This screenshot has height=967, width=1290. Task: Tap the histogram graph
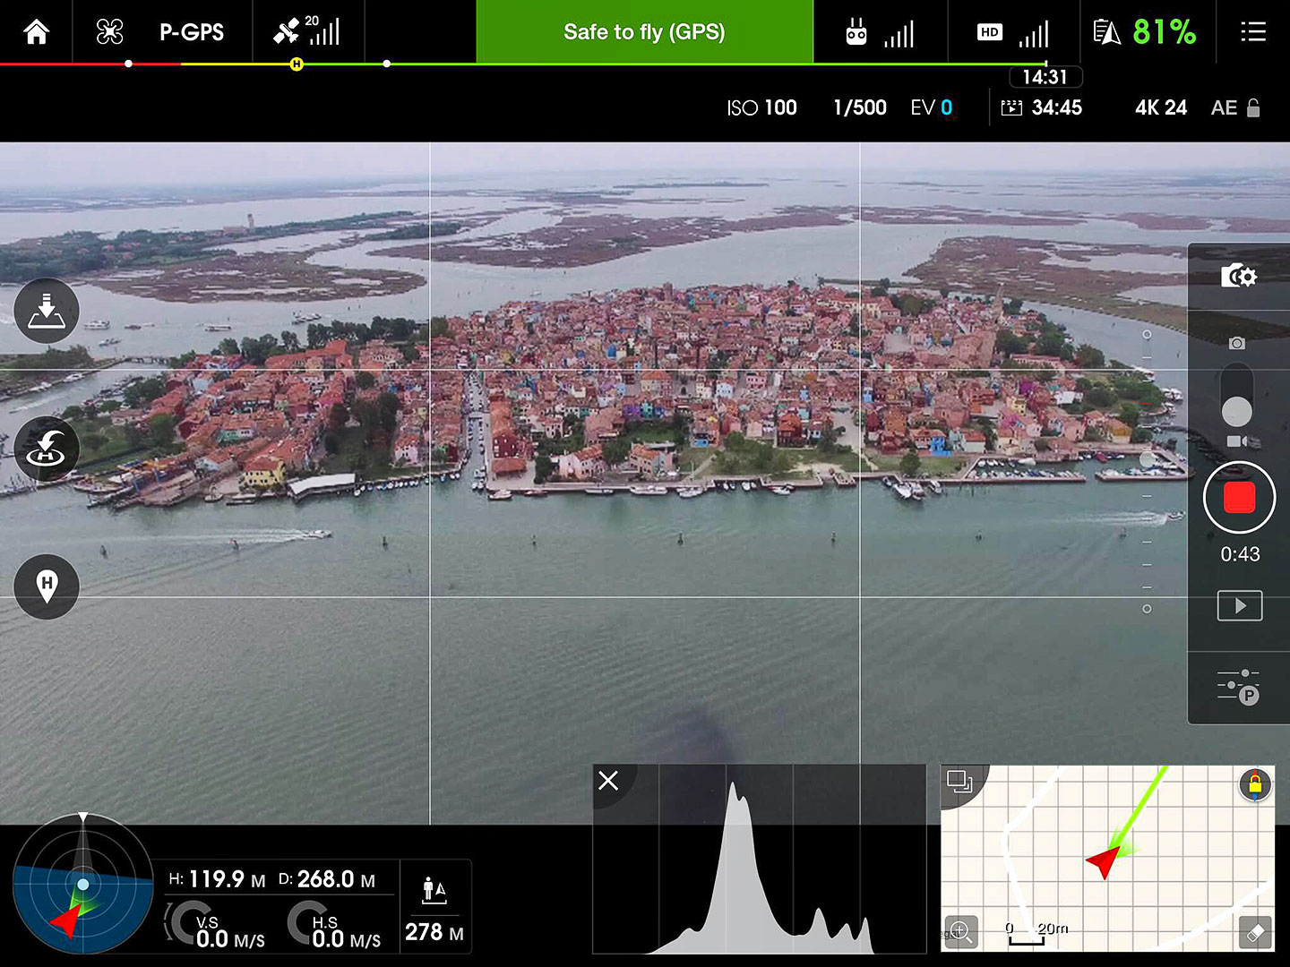point(760,860)
